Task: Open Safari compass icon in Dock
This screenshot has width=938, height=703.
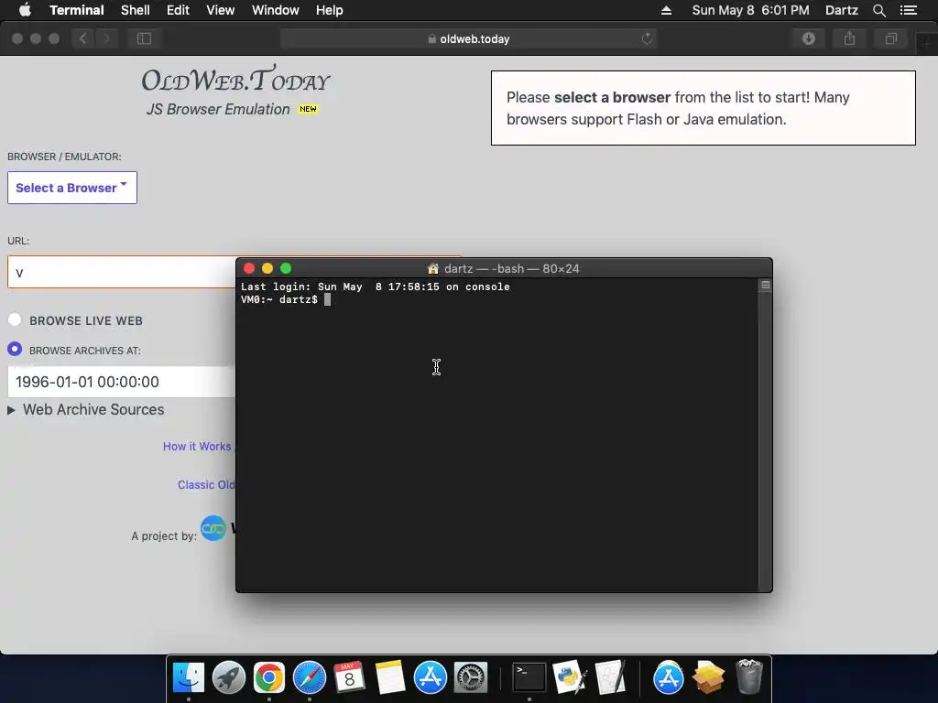Action: [x=310, y=678]
